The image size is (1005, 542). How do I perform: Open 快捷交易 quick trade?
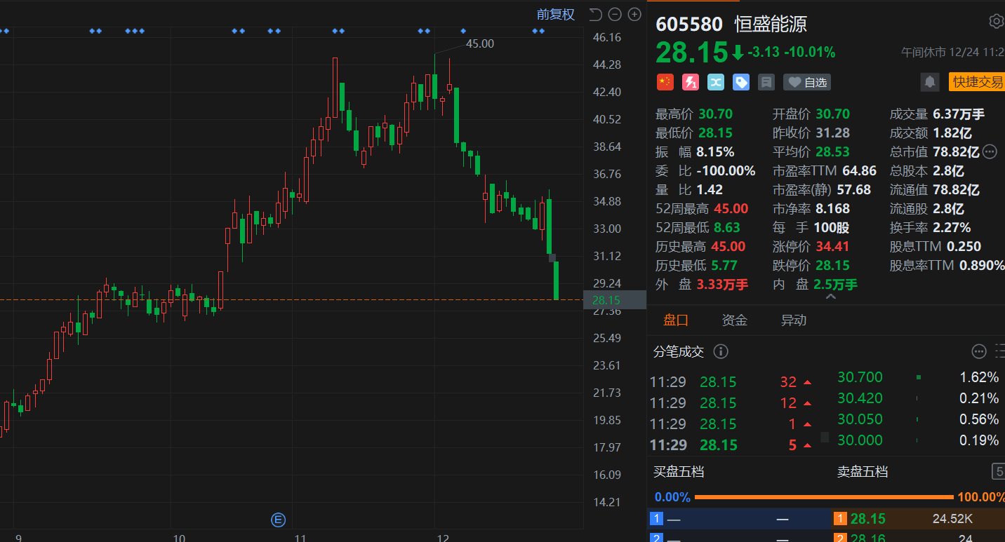[x=977, y=82]
